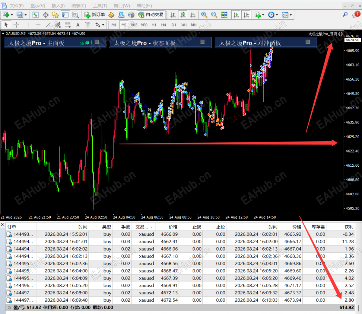Image resolution: width=362 pixels, height=314 pixels.
Task: Switch timeframe to H1
Action: click(154, 25)
